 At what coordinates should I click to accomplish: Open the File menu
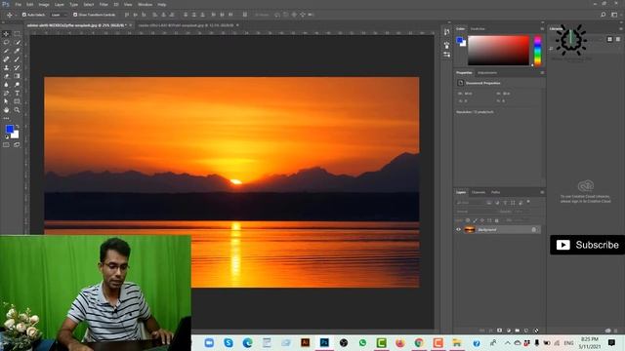18,4
